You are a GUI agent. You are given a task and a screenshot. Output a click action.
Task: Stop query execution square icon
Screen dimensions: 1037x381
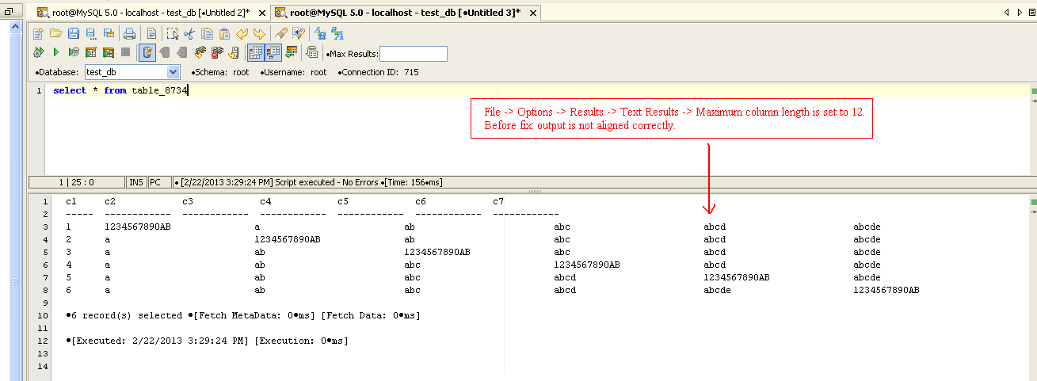[125, 52]
